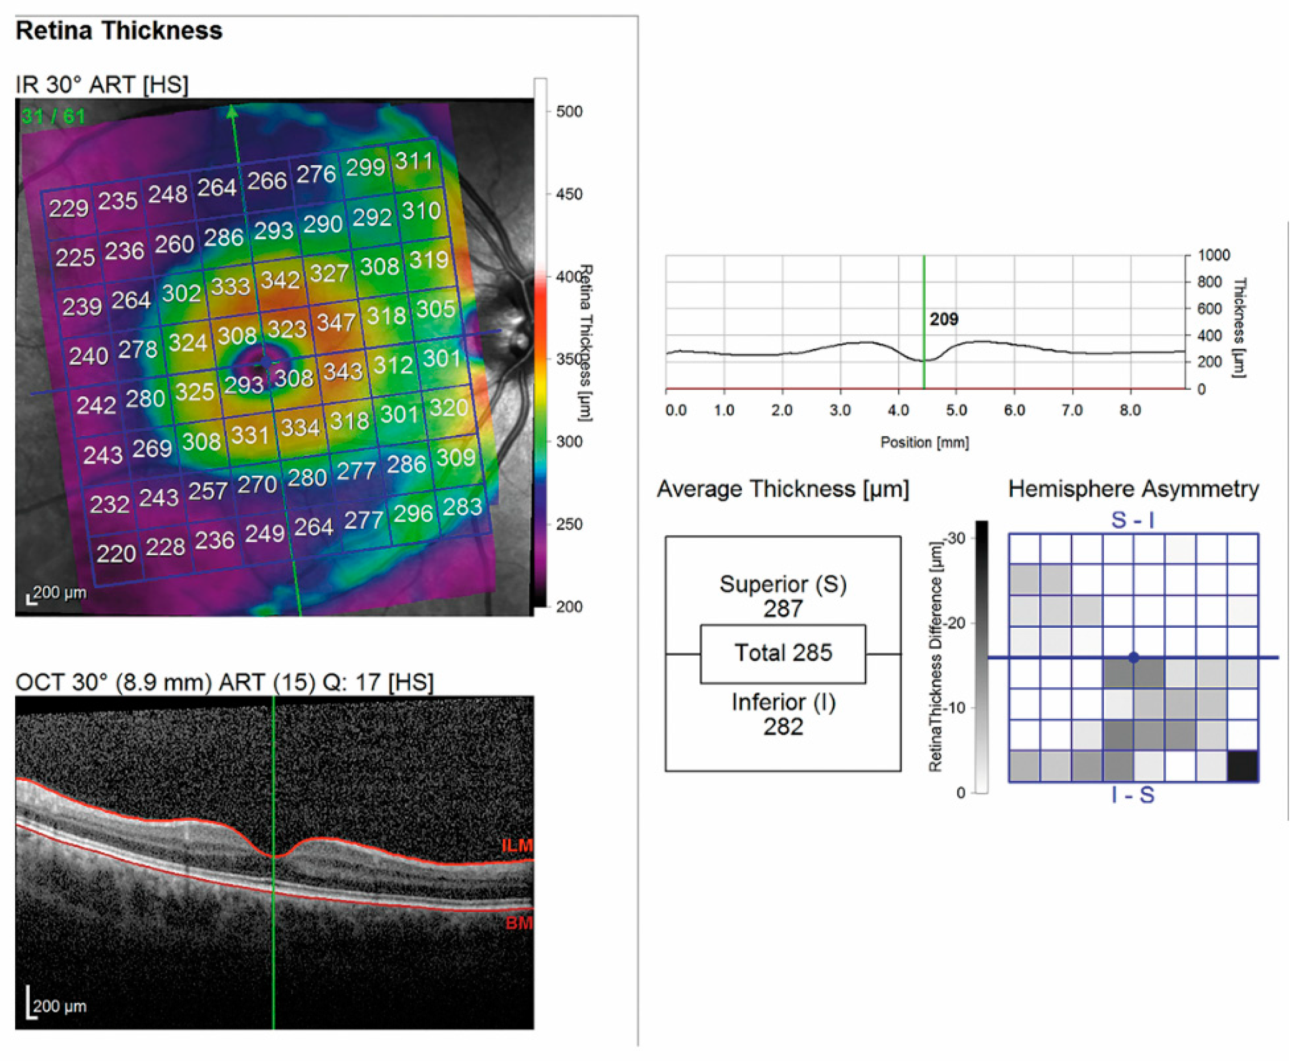Click the red BM layer label
The width and height of the screenshot is (1308, 1061).
tap(519, 923)
